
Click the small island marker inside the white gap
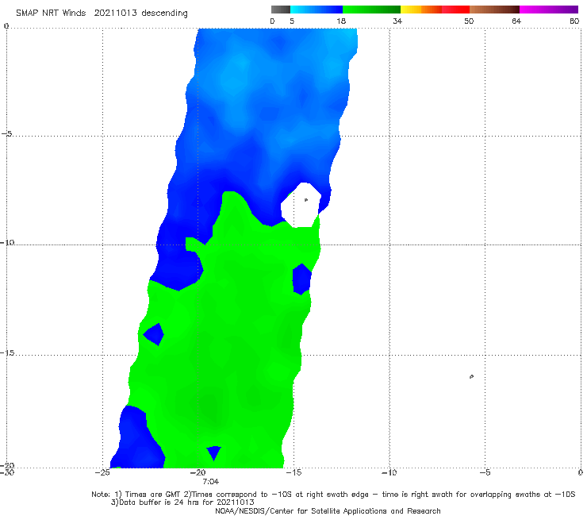(306, 200)
